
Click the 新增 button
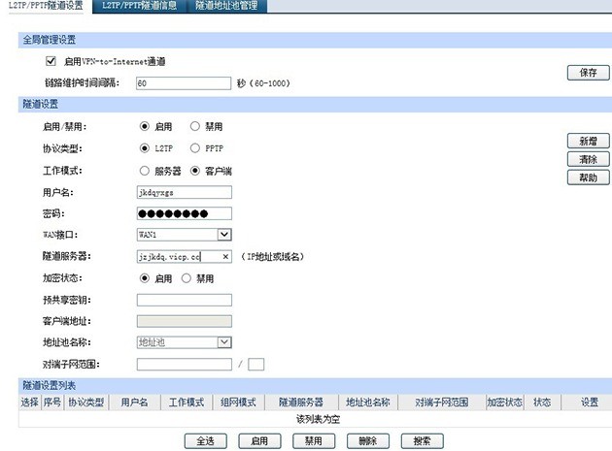[x=588, y=141]
